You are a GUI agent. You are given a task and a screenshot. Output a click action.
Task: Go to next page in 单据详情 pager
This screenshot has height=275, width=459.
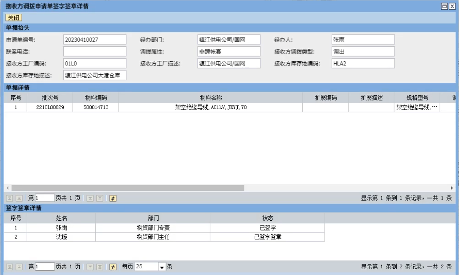pos(90,198)
